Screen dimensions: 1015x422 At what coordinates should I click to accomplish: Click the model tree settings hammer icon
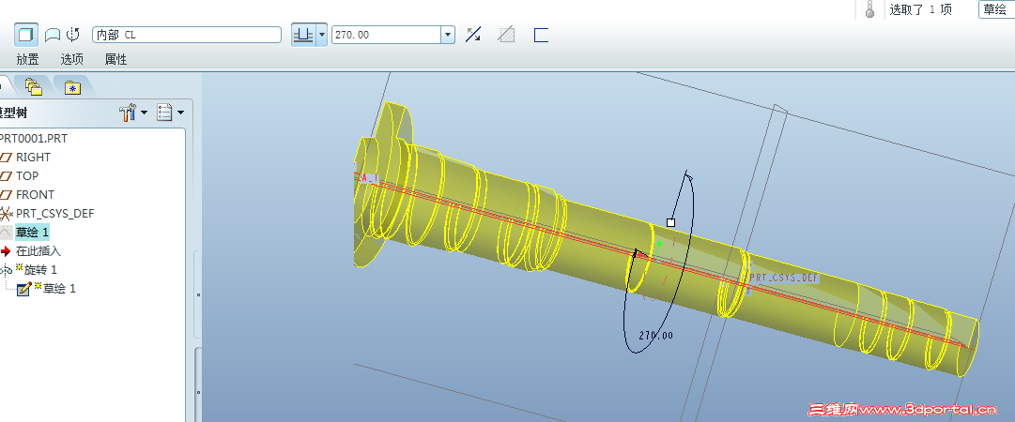(x=129, y=113)
